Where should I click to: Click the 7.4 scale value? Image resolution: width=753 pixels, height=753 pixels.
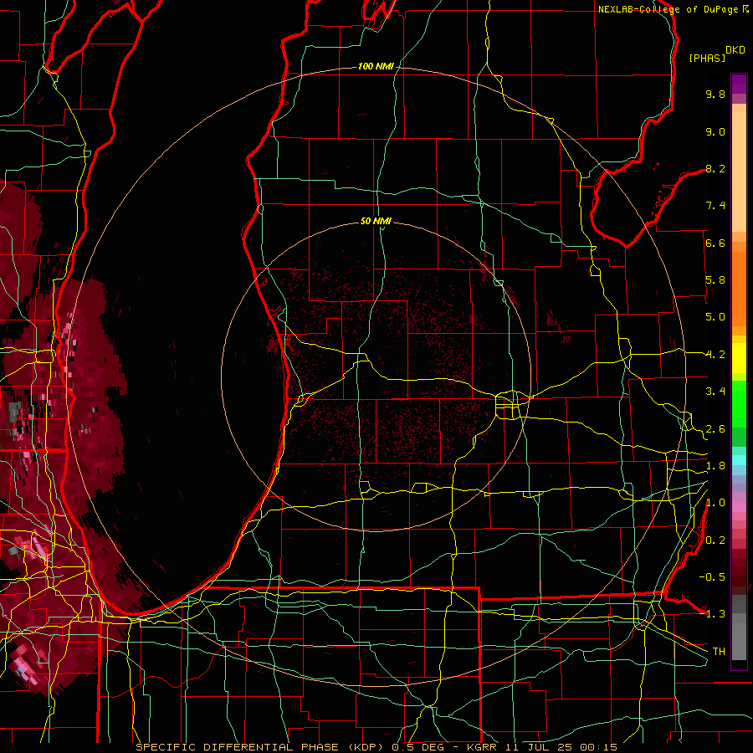point(715,206)
